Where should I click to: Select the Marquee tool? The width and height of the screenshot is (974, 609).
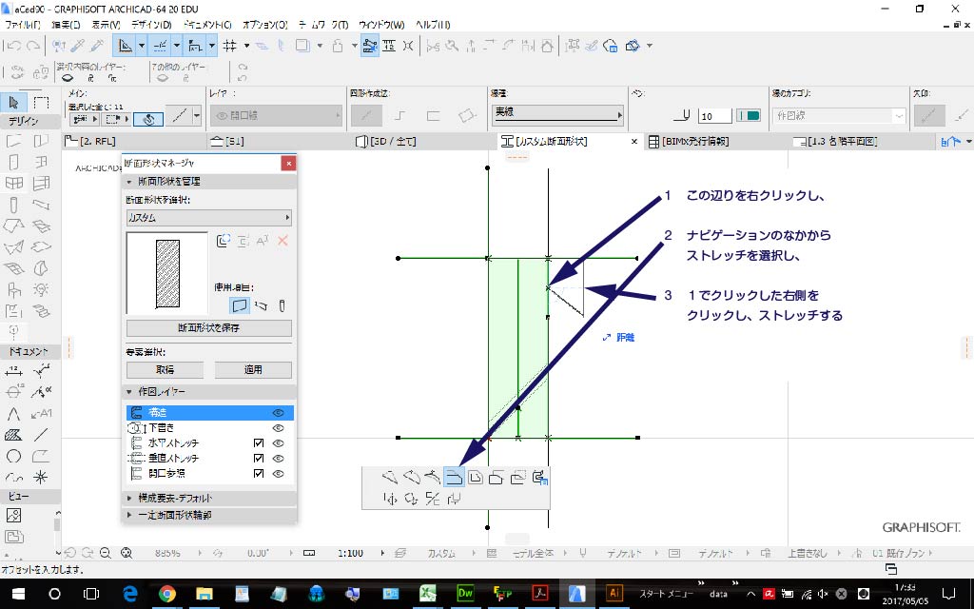click(41, 103)
